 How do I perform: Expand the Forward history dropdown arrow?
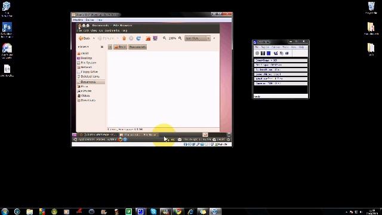(x=118, y=38)
